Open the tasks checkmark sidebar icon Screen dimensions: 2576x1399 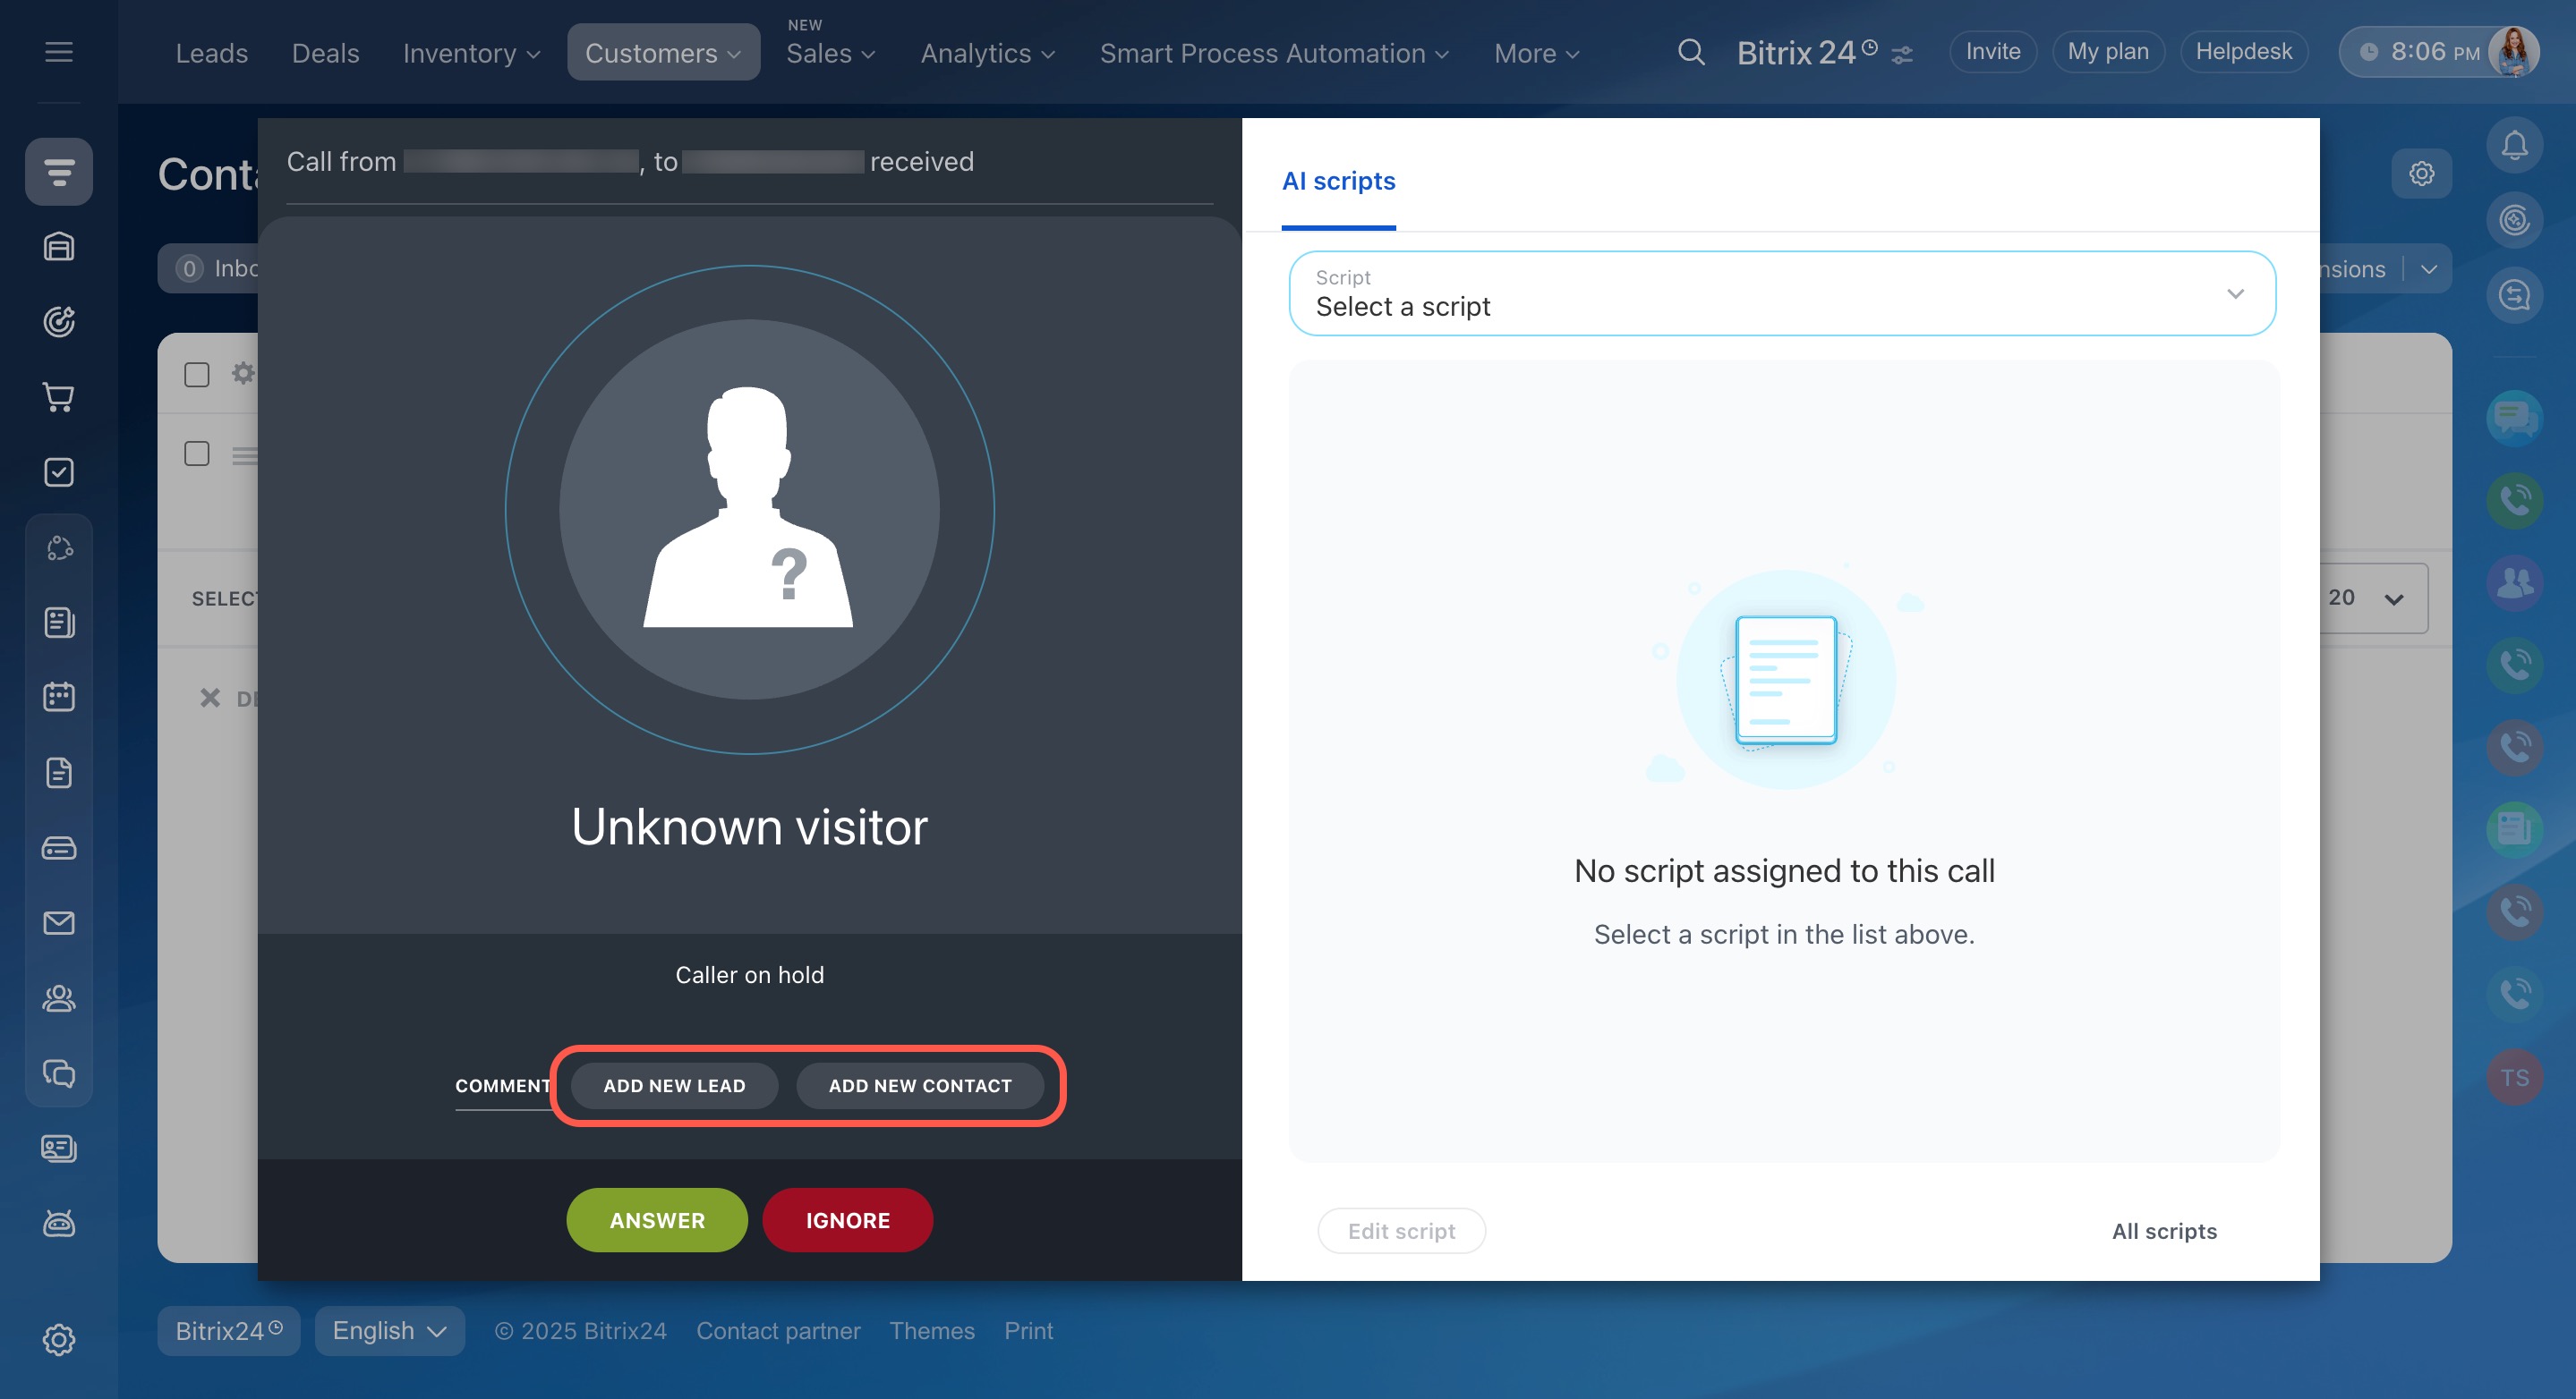tap(59, 471)
